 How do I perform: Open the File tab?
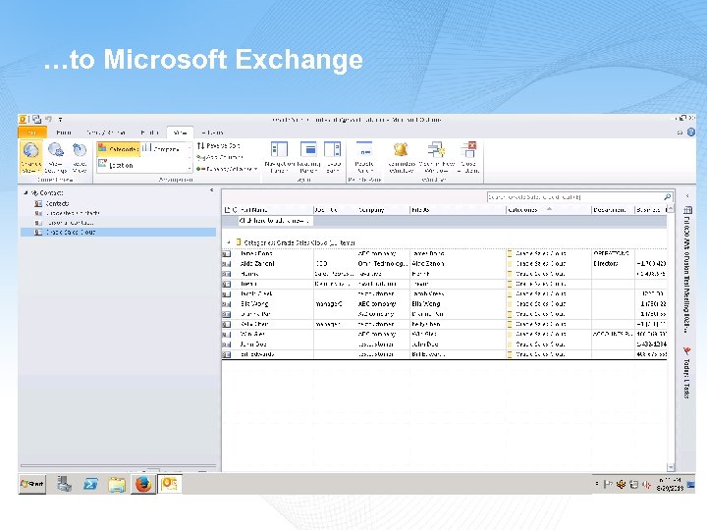pyautogui.click(x=31, y=132)
